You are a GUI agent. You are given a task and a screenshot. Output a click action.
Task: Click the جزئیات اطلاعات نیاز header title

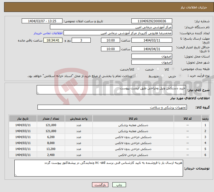194,7
